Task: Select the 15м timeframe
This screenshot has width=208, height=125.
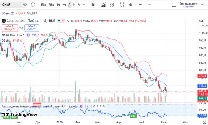Action: pos(43,5)
